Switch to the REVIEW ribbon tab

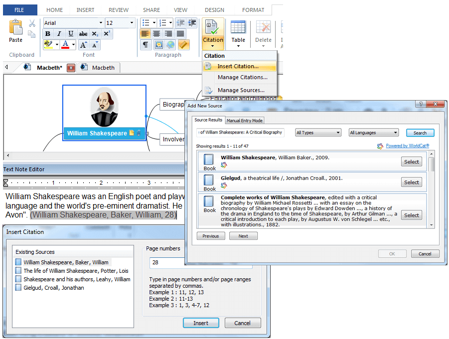point(119,10)
